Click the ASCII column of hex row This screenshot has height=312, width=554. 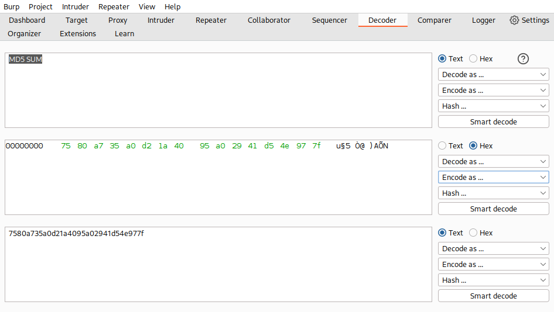[362, 146]
